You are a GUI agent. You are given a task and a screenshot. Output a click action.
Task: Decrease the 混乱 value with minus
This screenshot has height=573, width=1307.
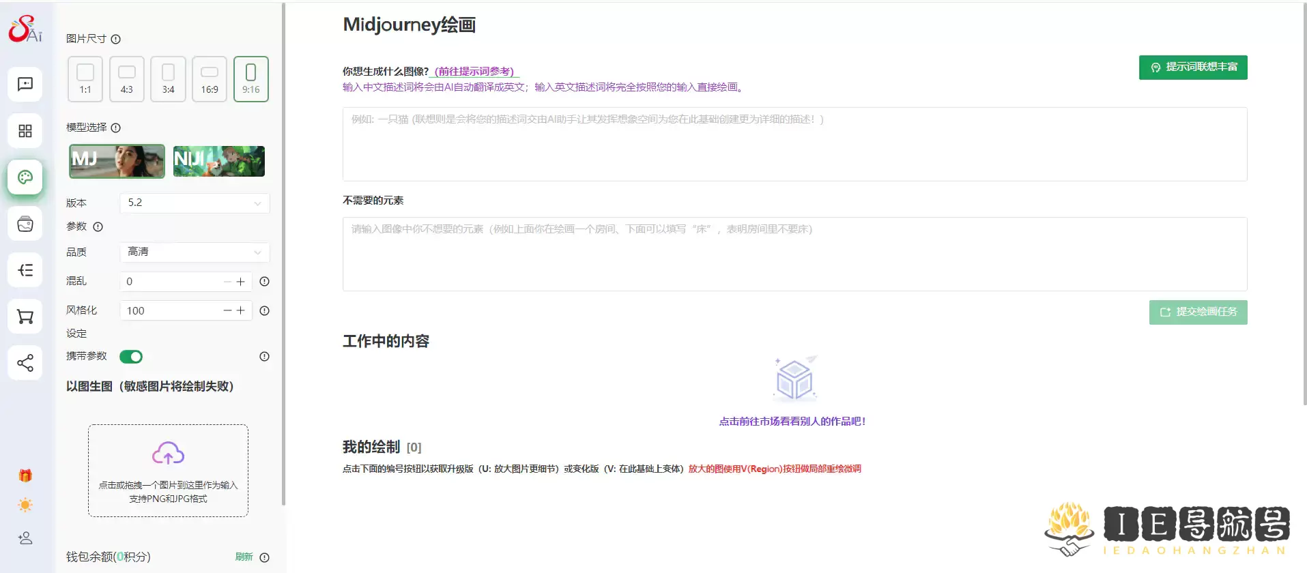[228, 282]
